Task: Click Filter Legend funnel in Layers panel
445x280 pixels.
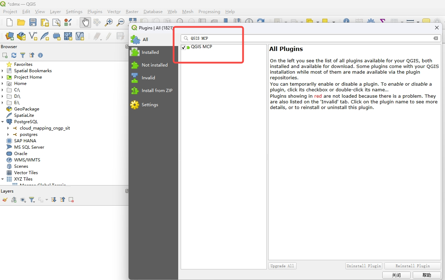Action: pyautogui.click(x=32, y=200)
